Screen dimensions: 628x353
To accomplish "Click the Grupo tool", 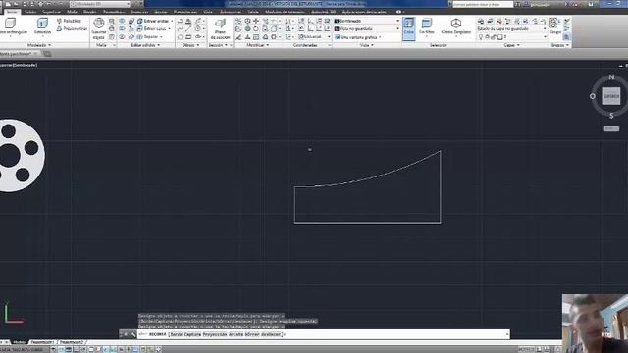I will click(555, 26).
